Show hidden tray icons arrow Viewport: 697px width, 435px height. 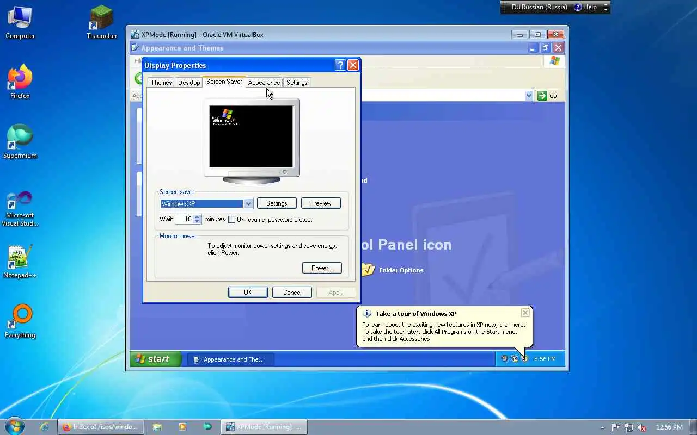602,427
